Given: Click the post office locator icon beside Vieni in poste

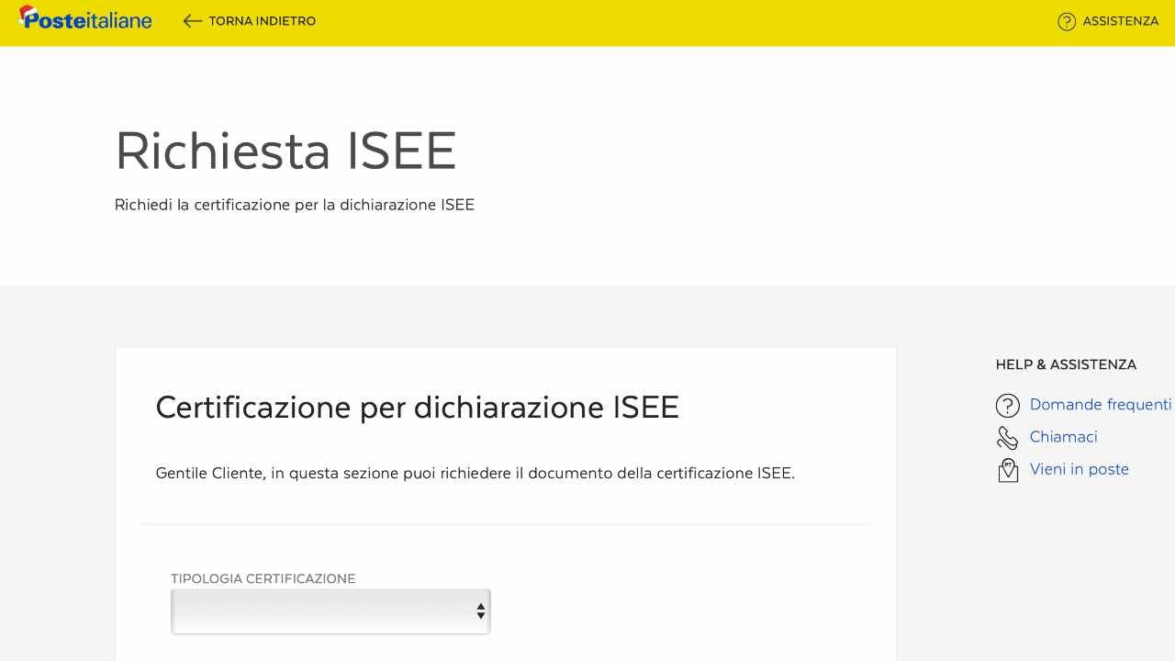Looking at the screenshot, I should click(1007, 469).
